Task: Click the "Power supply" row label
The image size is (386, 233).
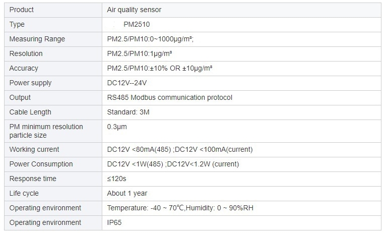Action: pos(31,83)
